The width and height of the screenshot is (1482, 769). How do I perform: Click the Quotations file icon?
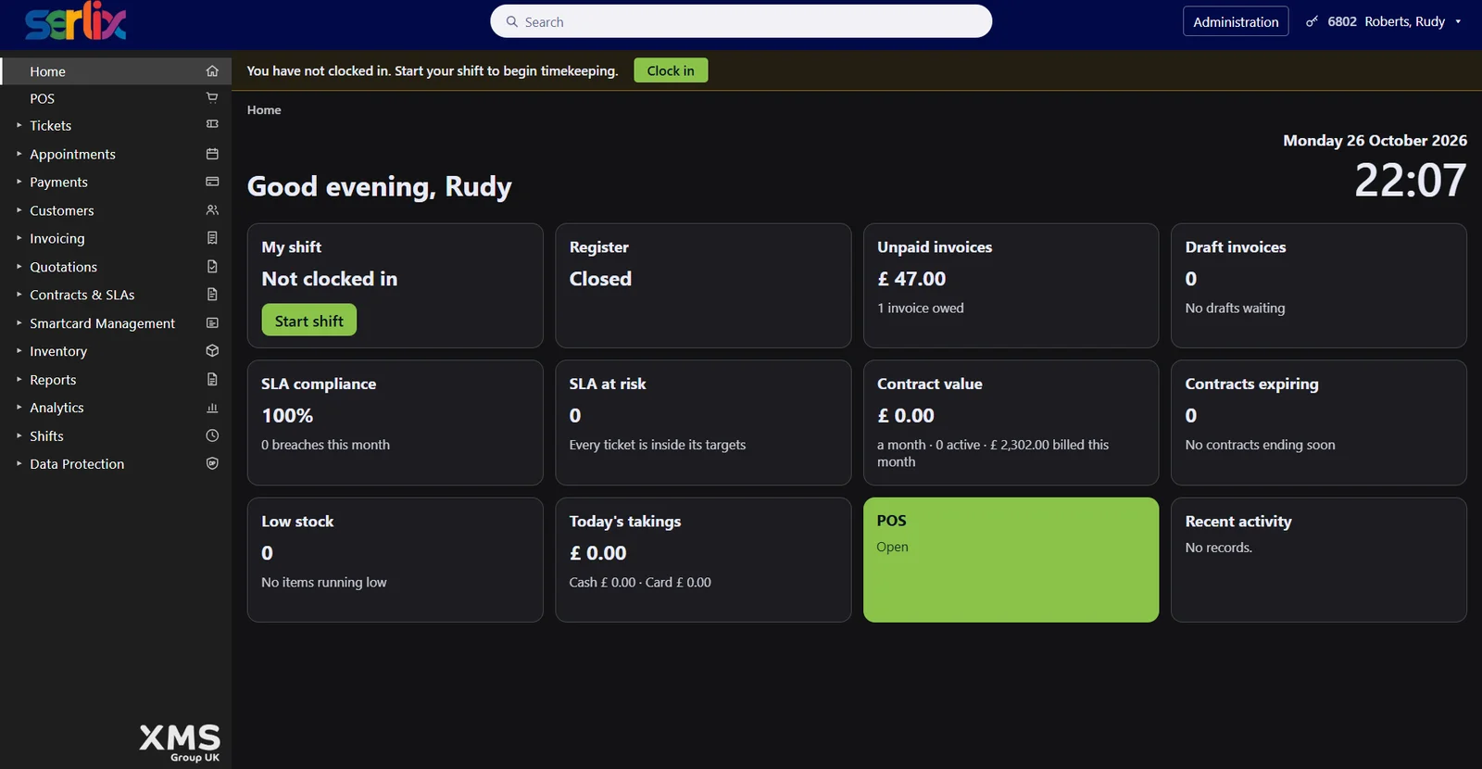point(212,267)
